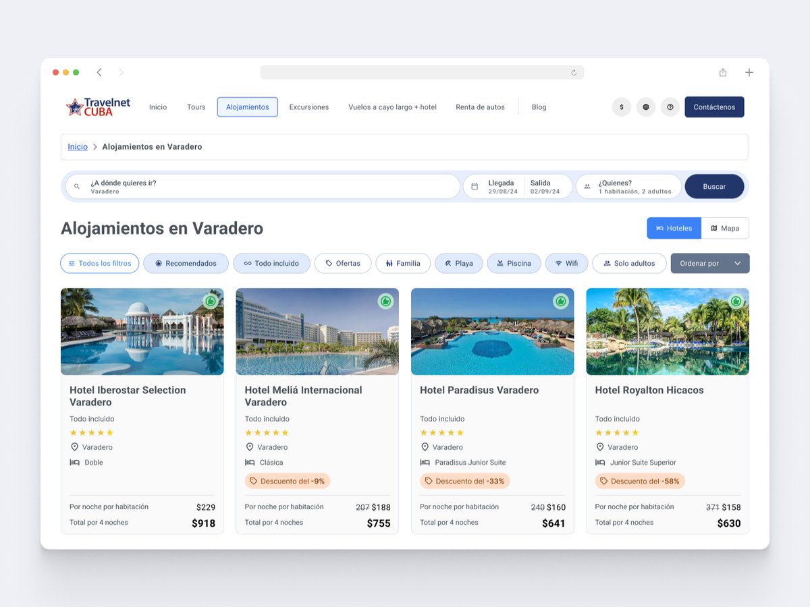
Task: Click the browser share icon
Action: coord(723,72)
